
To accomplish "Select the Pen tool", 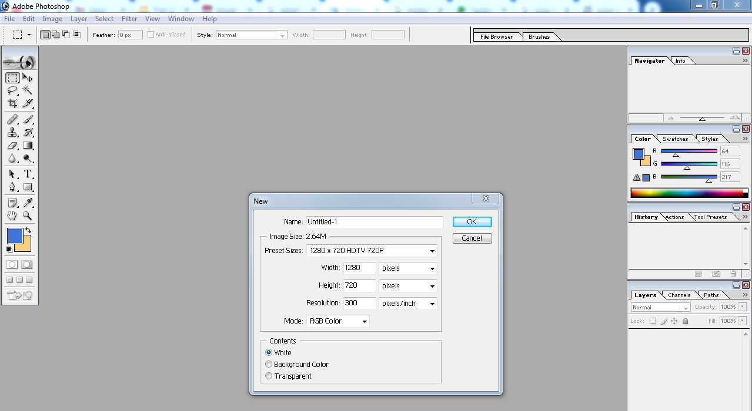I will (x=12, y=187).
